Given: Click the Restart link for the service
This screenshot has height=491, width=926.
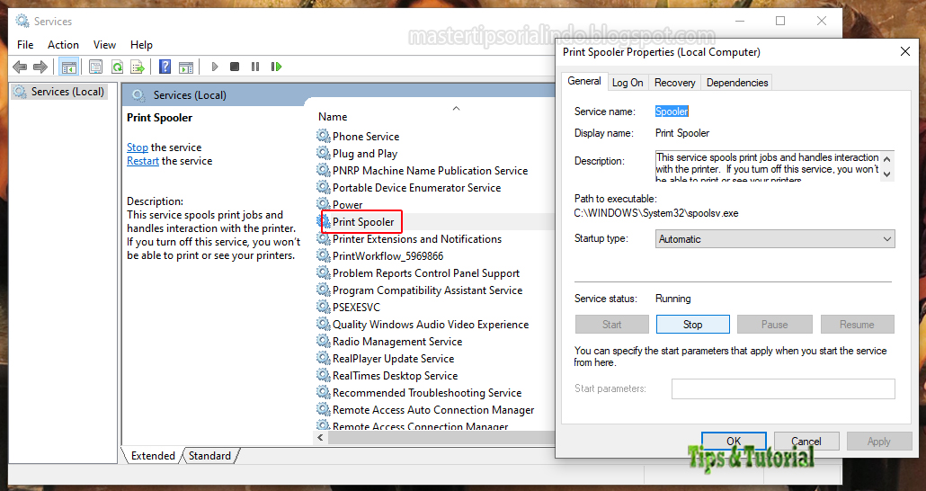Looking at the screenshot, I should coord(143,161).
